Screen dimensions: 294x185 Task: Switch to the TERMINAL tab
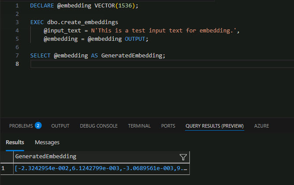point(139,126)
